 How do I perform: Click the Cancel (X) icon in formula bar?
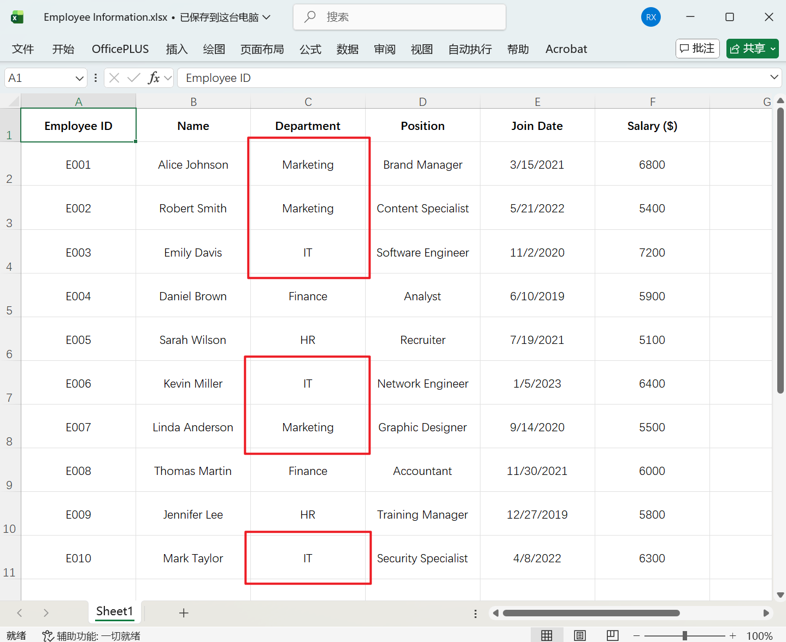tap(114, 78)
